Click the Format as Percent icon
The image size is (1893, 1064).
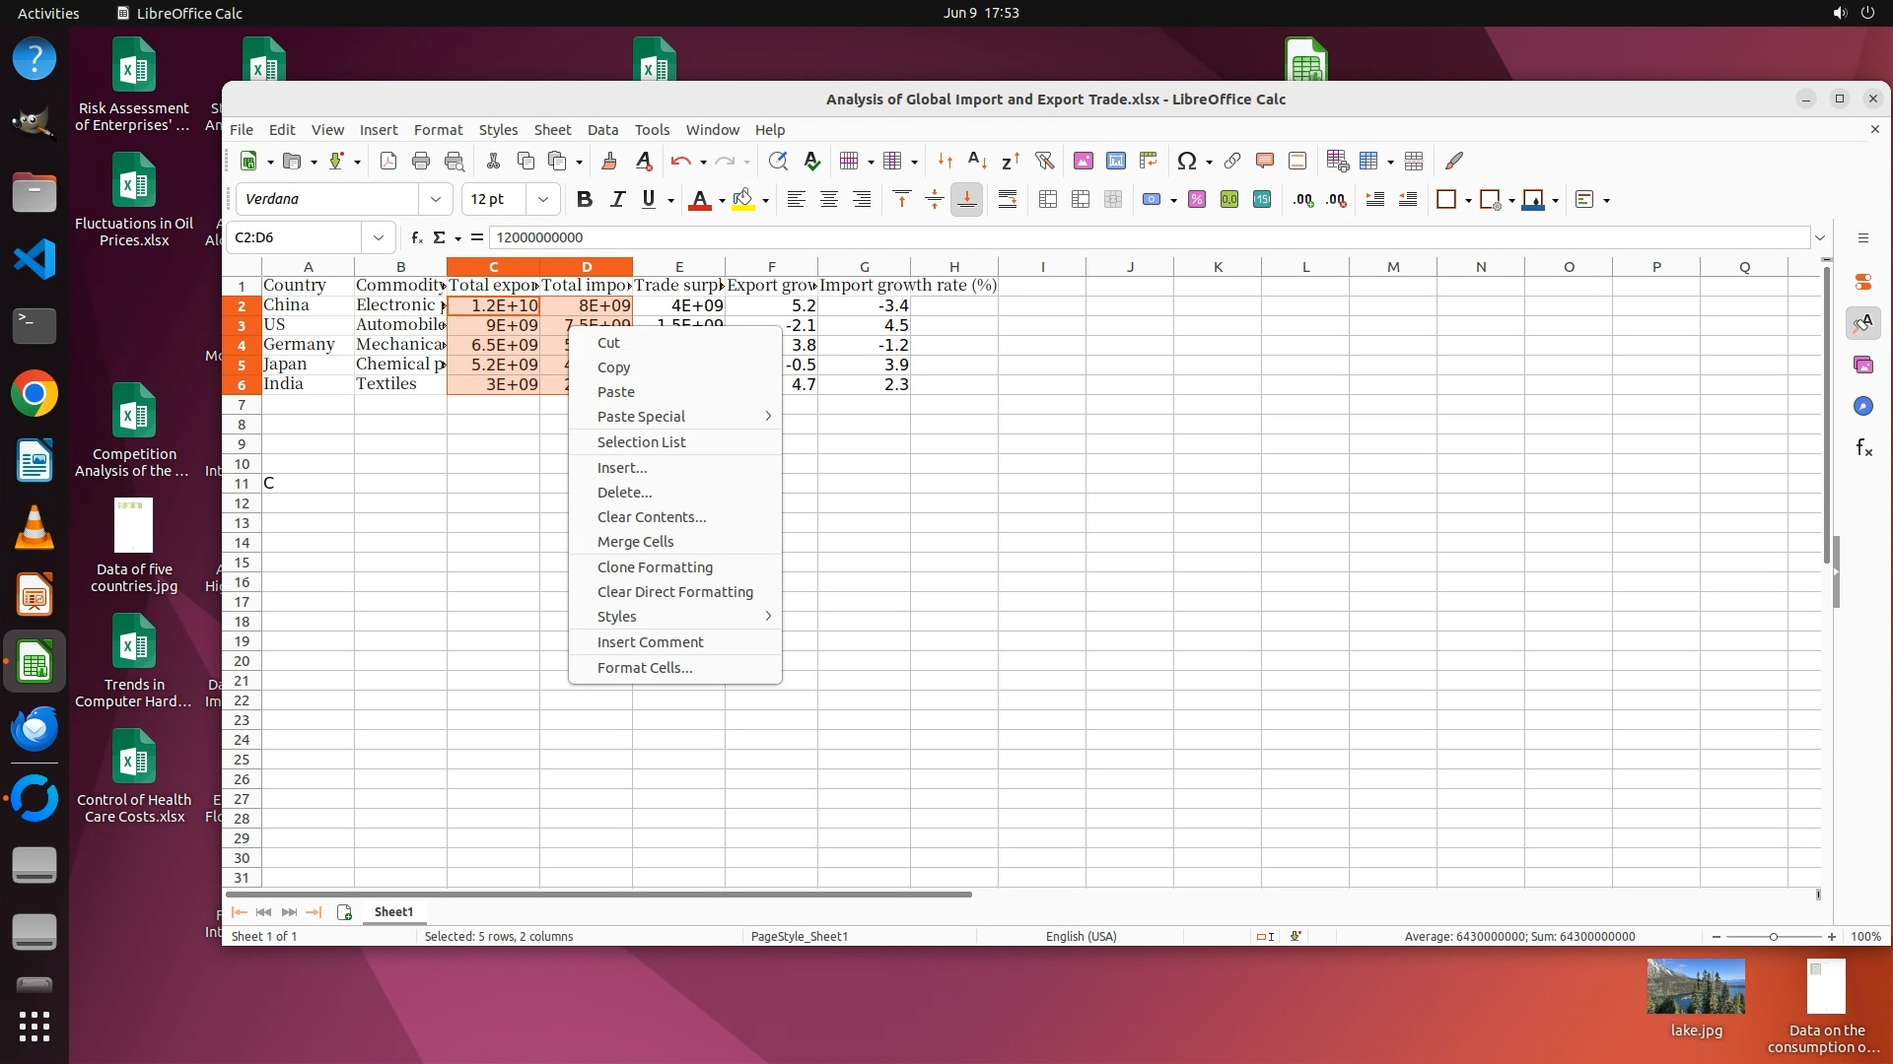[x=1196, y=200]
